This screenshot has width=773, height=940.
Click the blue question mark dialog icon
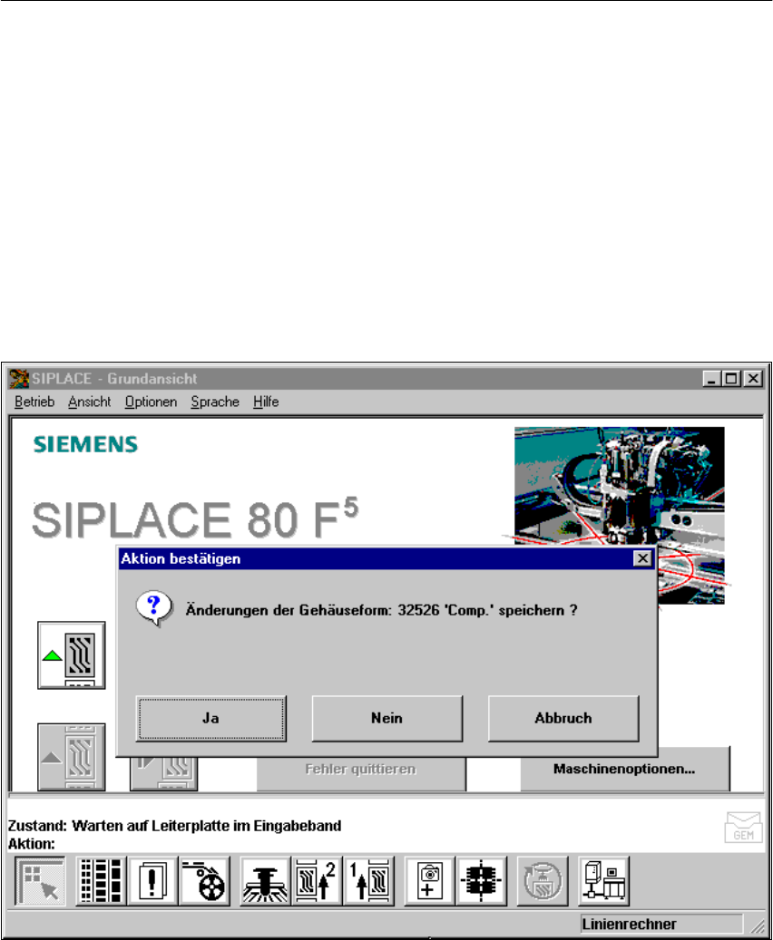pos(154,608)
